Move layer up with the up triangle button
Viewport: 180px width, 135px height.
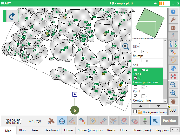[x=141, y=106]
